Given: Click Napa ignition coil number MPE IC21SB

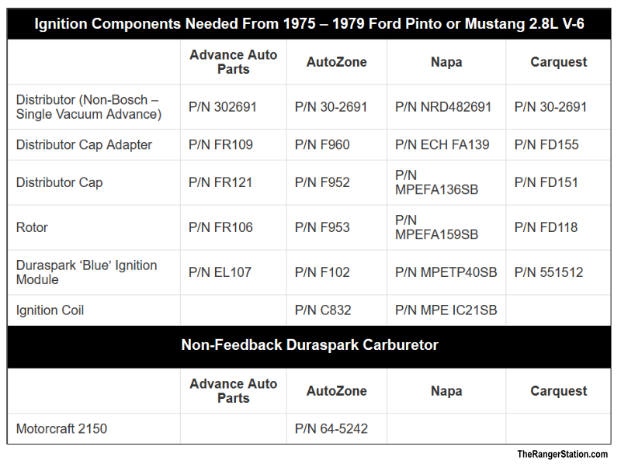Looking at the screenshot, I should tap(446, 310).
